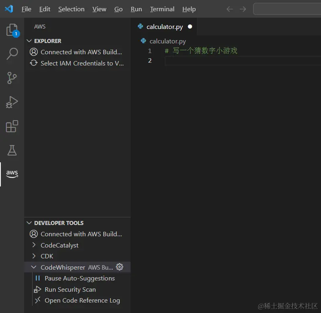321x313 pixels.
Task: Open the AWS Toolkit view icon
Action: [x=12, y=174]
